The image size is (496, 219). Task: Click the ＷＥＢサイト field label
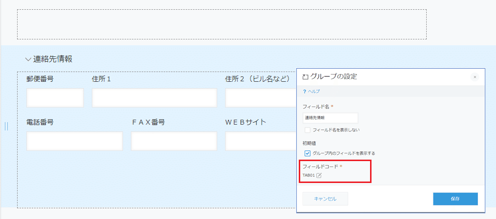246,123
